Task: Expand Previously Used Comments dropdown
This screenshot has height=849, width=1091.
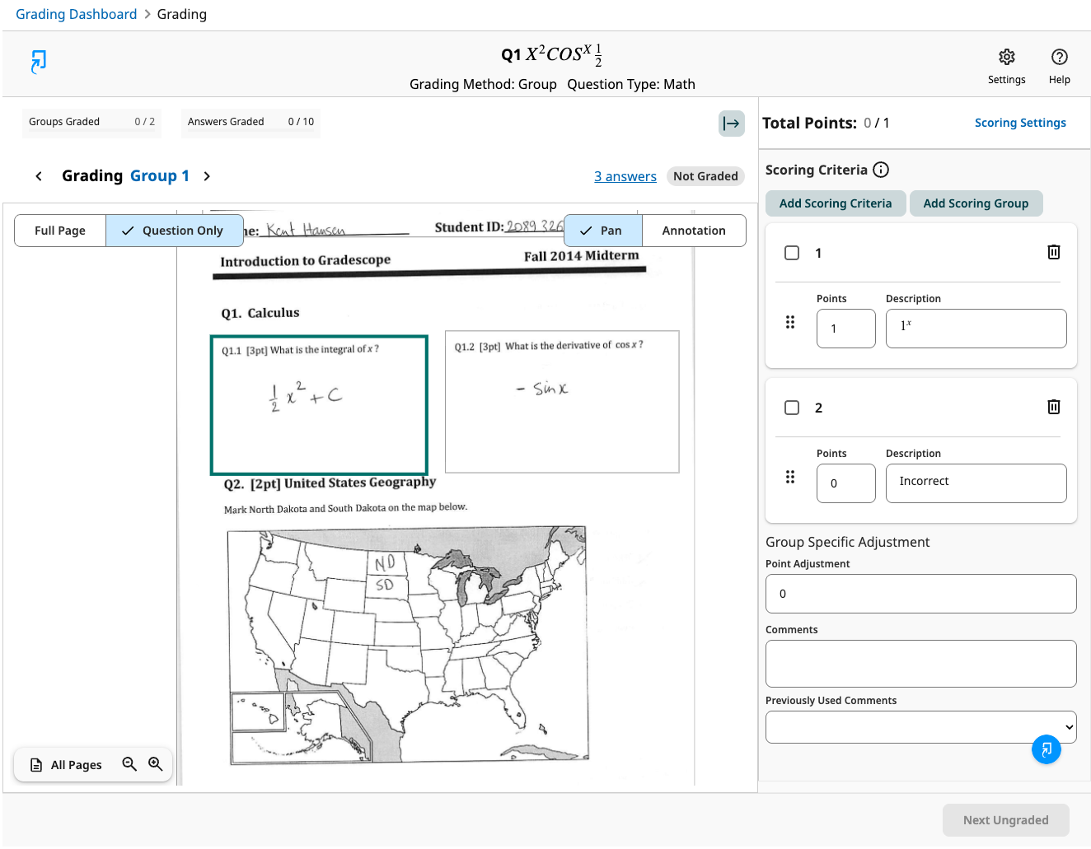Action: (920, 727)
